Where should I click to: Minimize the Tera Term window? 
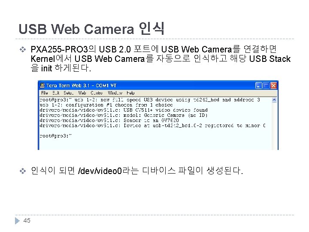tap(258, 85)
